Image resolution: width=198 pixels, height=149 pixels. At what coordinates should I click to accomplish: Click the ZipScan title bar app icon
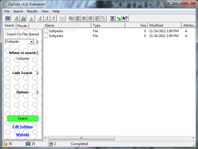5,4
